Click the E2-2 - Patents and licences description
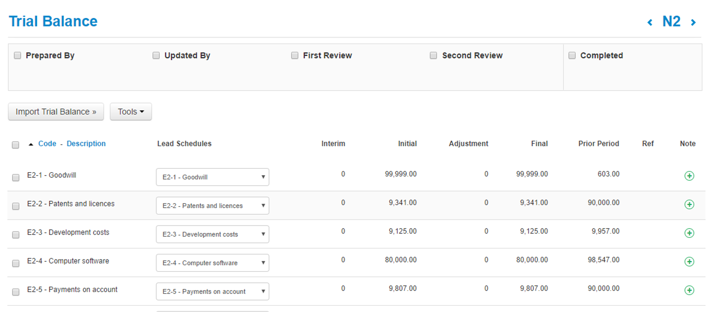Screen dimensions: 713x312 (x=71, y=204)
